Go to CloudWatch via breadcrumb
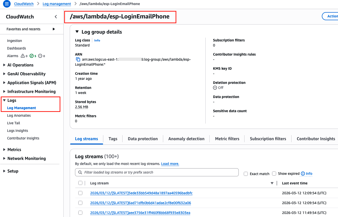Image resolution: width=338 pixels, height=217 pixels. (x=24, y=4)
